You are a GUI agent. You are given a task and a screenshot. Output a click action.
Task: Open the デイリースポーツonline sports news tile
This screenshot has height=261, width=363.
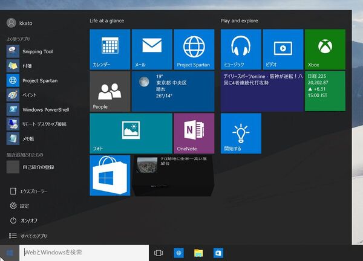[262, 91]
